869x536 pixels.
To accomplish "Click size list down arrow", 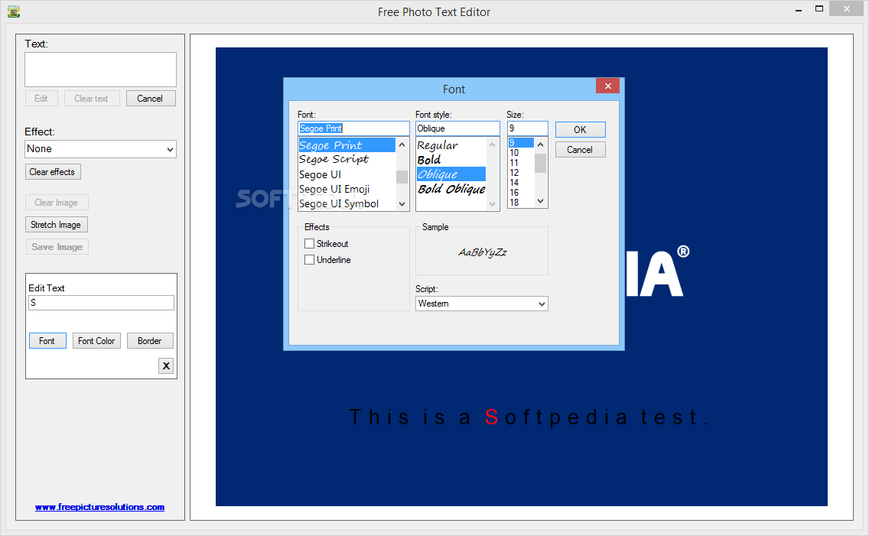I will click(x=541, y=202).
